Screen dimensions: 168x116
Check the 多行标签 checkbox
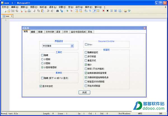pos(86,56)
